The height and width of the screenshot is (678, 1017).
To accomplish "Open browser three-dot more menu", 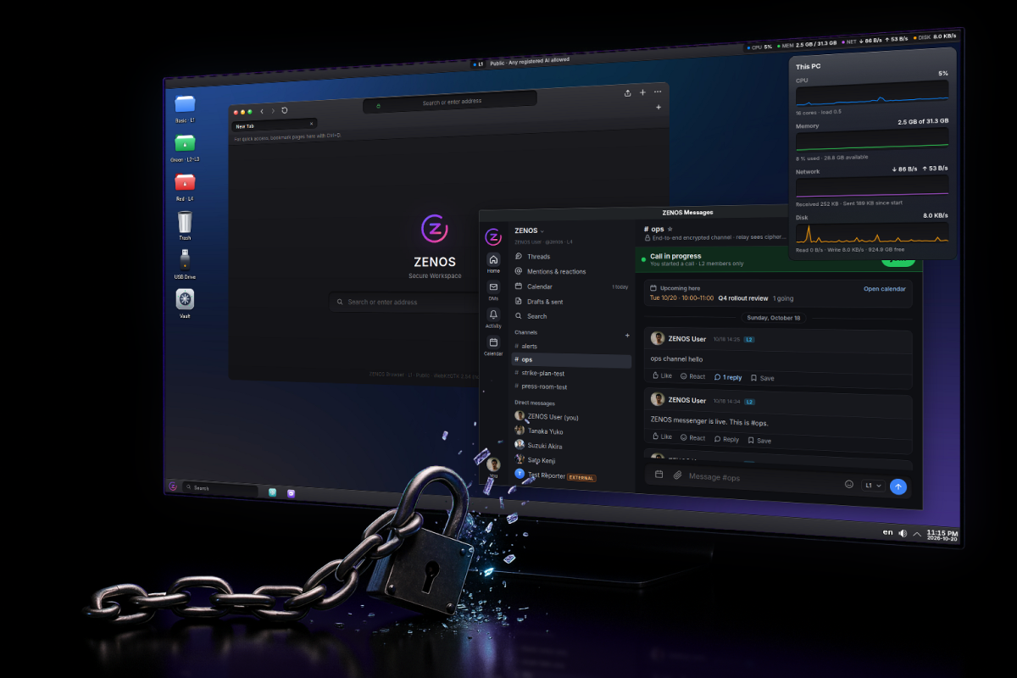I will (658, 92).
